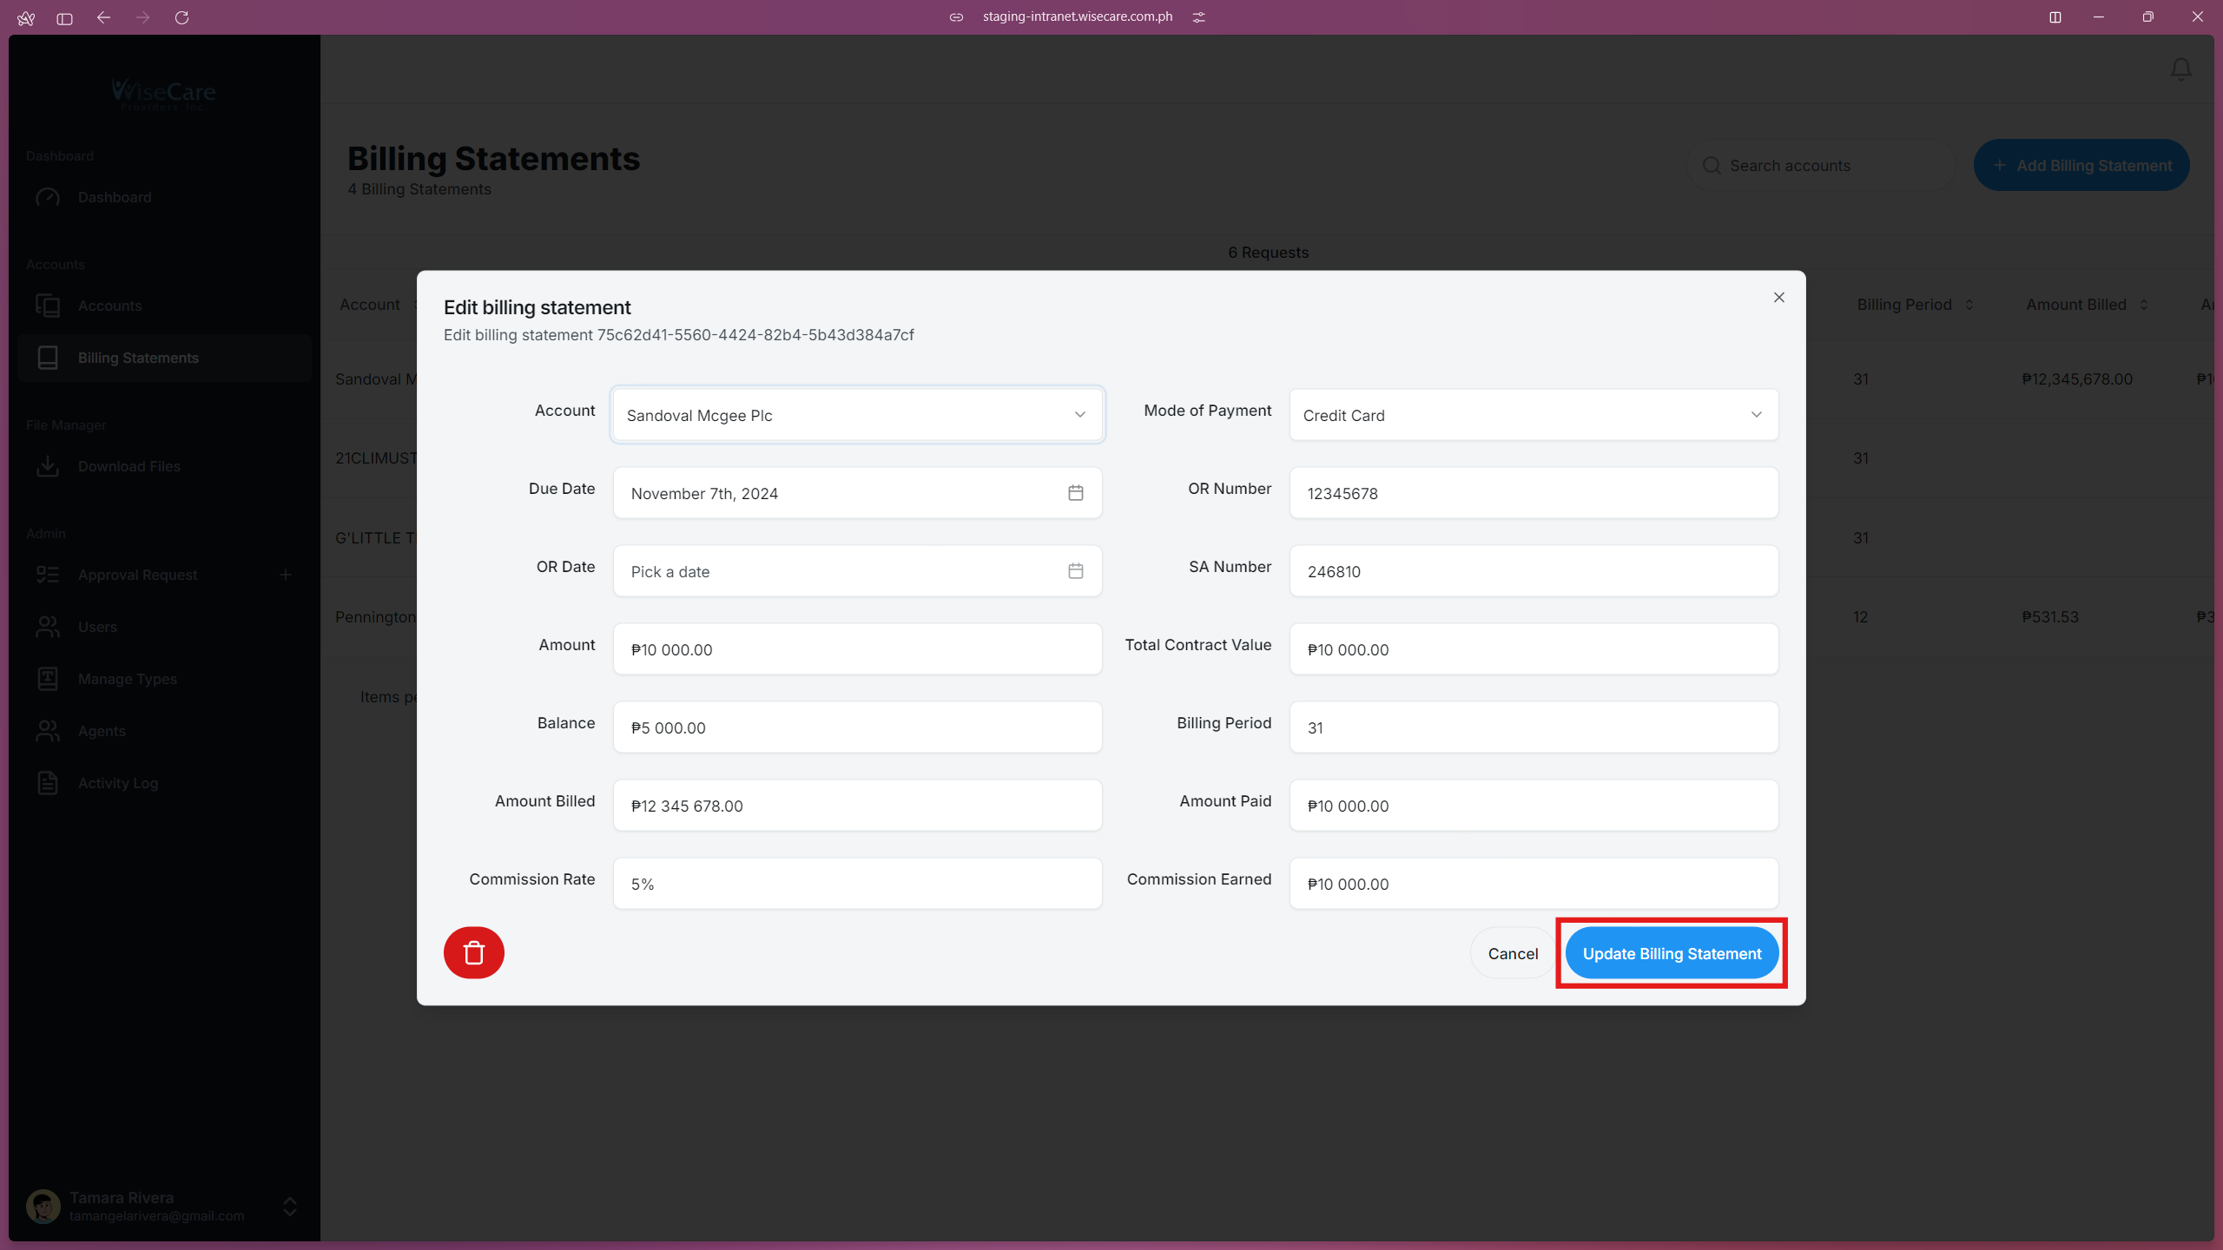Cancel editing the billing statement
The height and width of the screenshot is (1250, 2223).
point(1511,952)
